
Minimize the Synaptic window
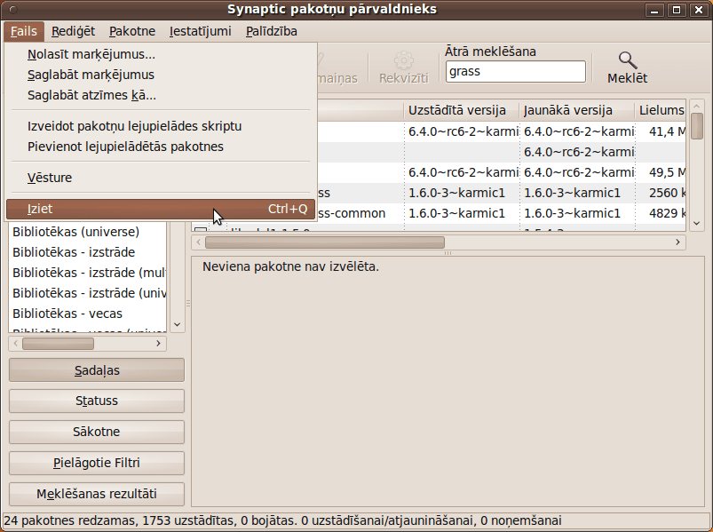click(654, 10)
